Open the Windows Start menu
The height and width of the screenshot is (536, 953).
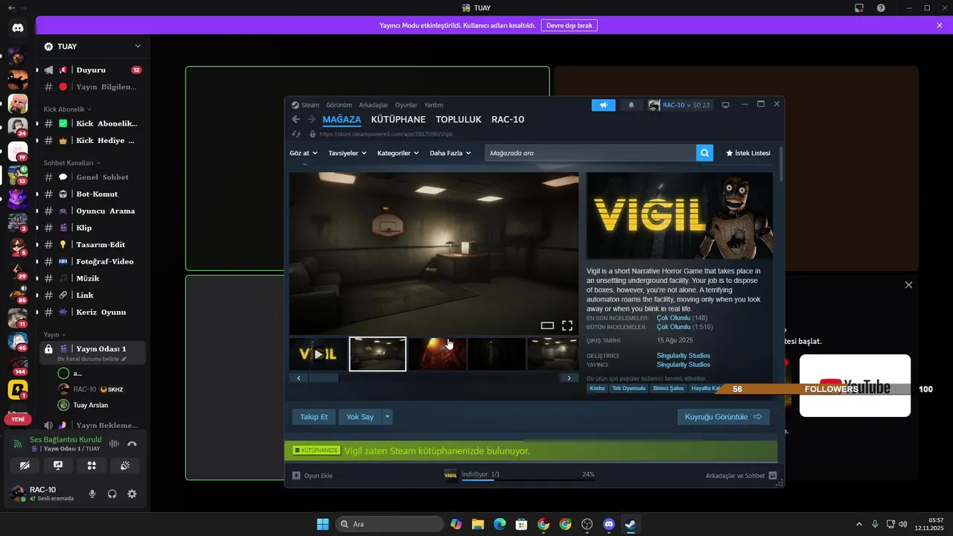click(x=322, y=524)
